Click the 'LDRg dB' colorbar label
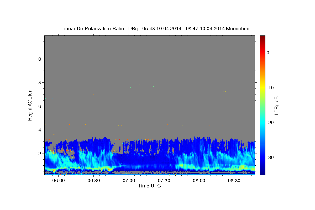This screenshot has width=315, height=210. point(276,105)
